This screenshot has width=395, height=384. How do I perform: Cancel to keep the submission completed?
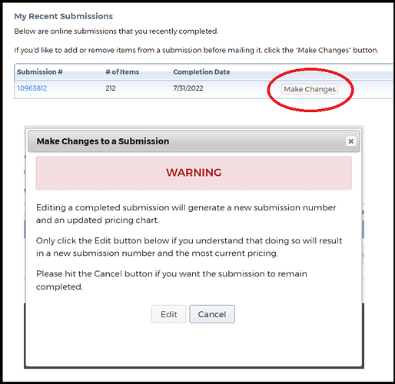coord(212,314)
